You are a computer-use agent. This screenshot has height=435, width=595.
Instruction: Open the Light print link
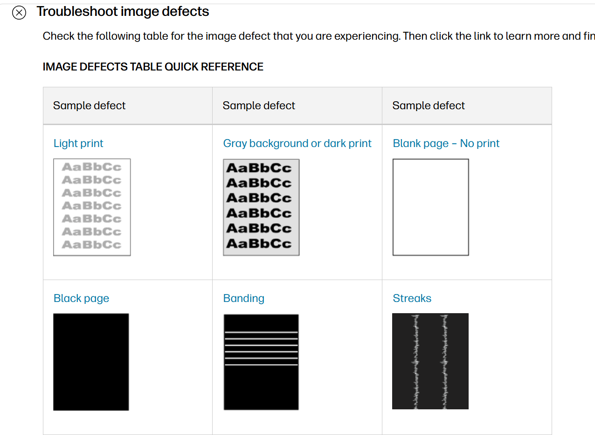(78, 143)
